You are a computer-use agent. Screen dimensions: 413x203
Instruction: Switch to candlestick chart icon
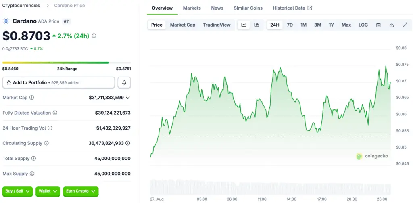[x=257, y=25]
